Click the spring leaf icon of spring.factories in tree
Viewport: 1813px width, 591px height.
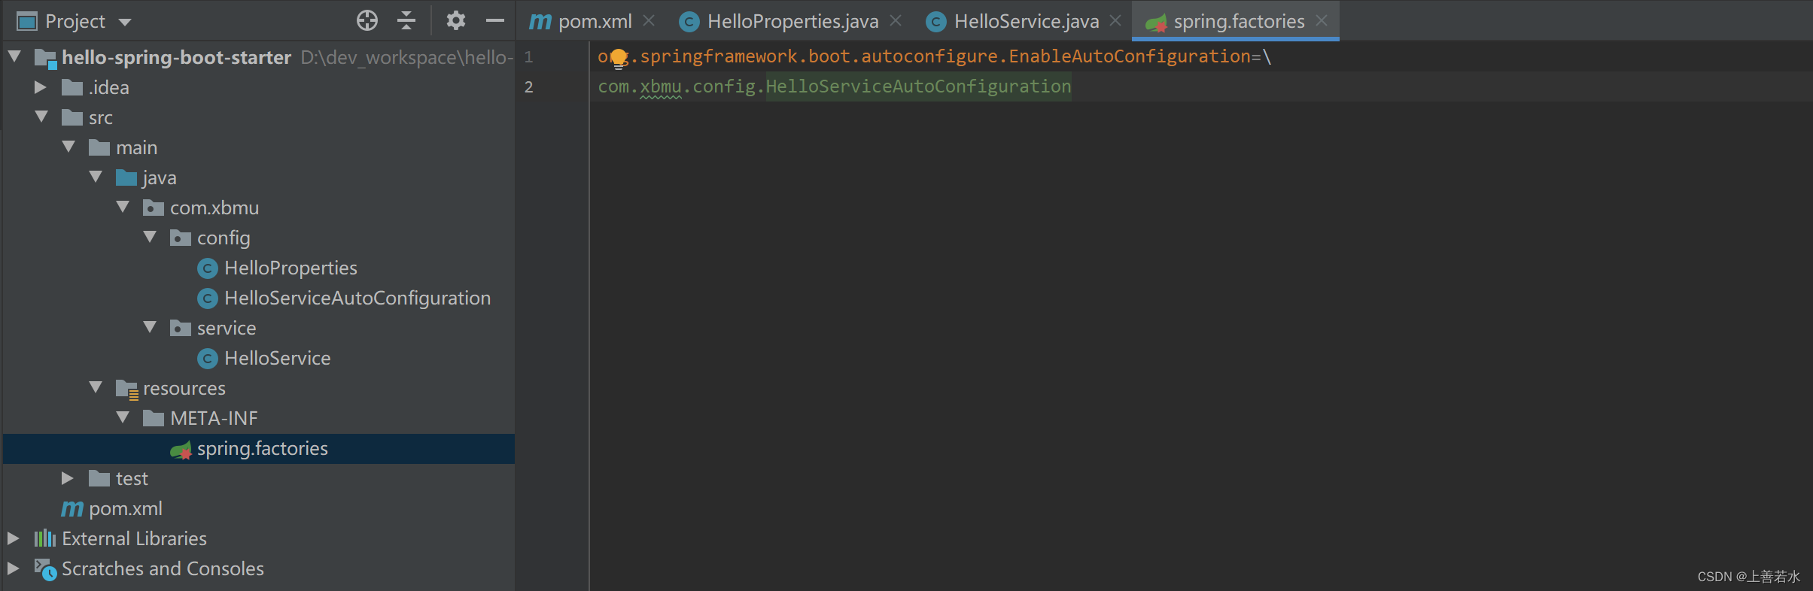181,450
